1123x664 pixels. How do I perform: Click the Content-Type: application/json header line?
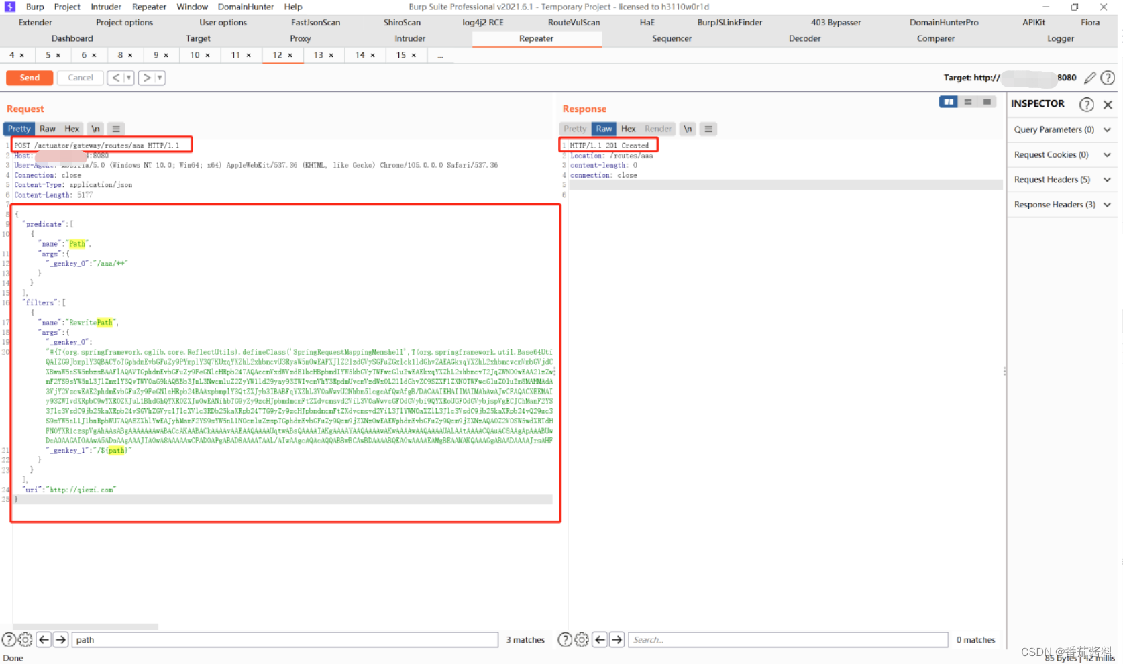point(73,184)
